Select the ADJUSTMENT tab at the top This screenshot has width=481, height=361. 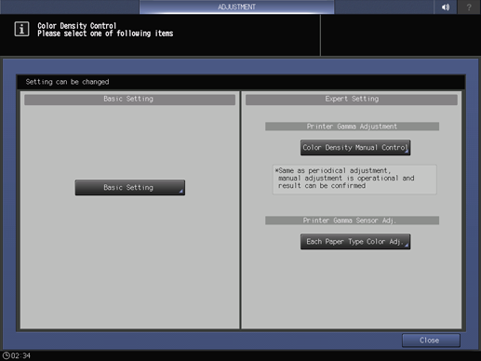pos(236,7)
